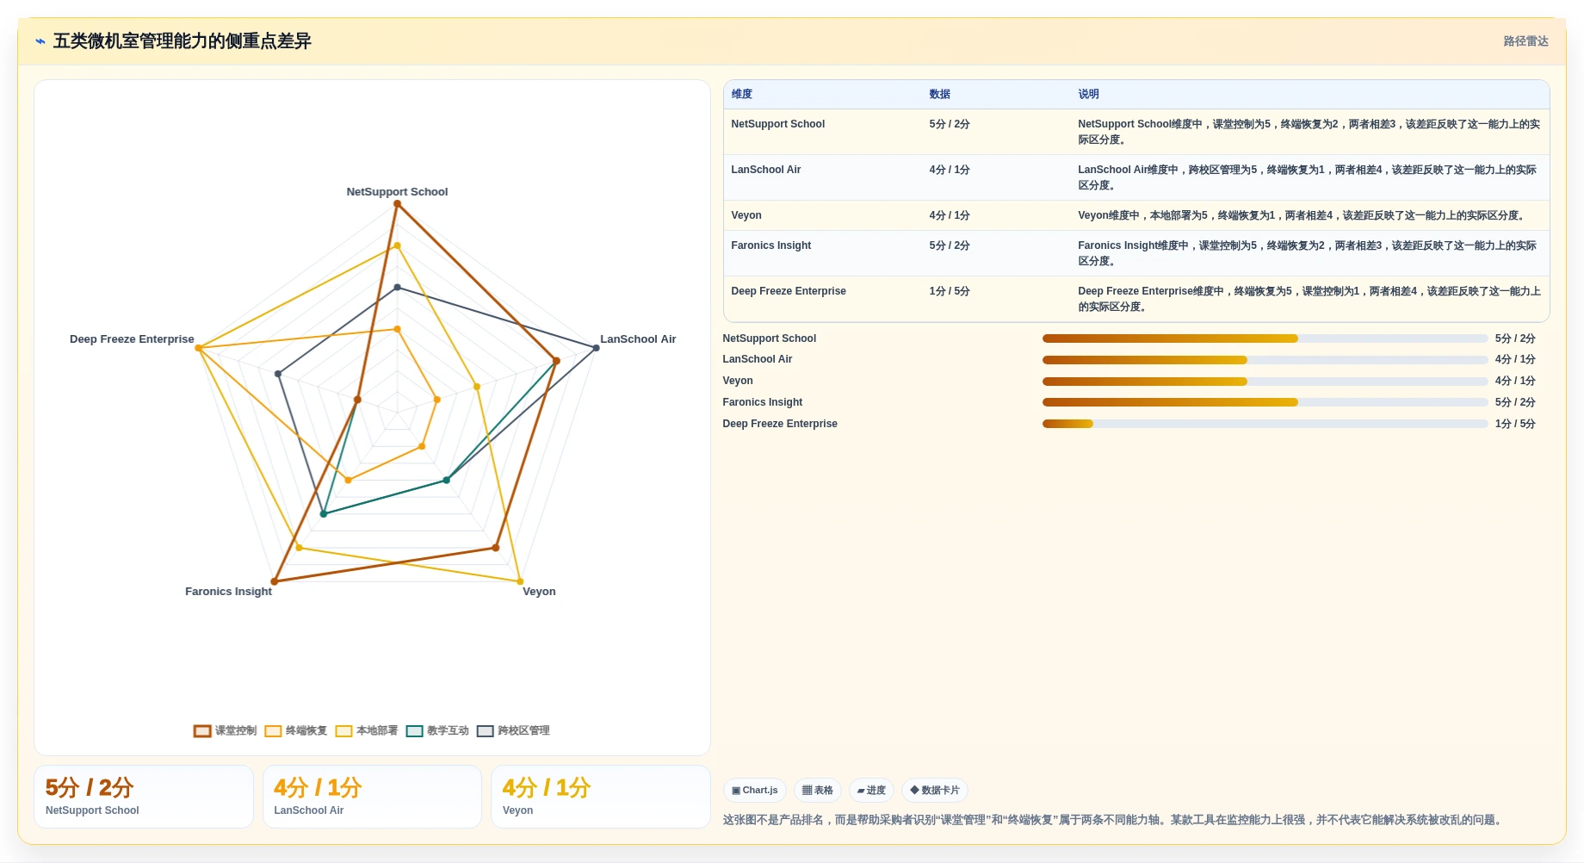Select the Veyon table row name
1584x863 pixels.
tap(746, 215)
